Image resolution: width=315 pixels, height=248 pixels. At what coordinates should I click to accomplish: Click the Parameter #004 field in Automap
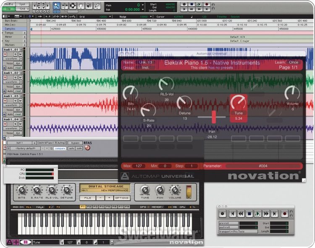[263, 166]
